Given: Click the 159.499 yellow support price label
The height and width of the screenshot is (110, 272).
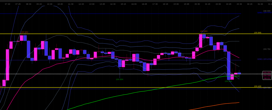Looking at the screenshot, I should 257,86.
